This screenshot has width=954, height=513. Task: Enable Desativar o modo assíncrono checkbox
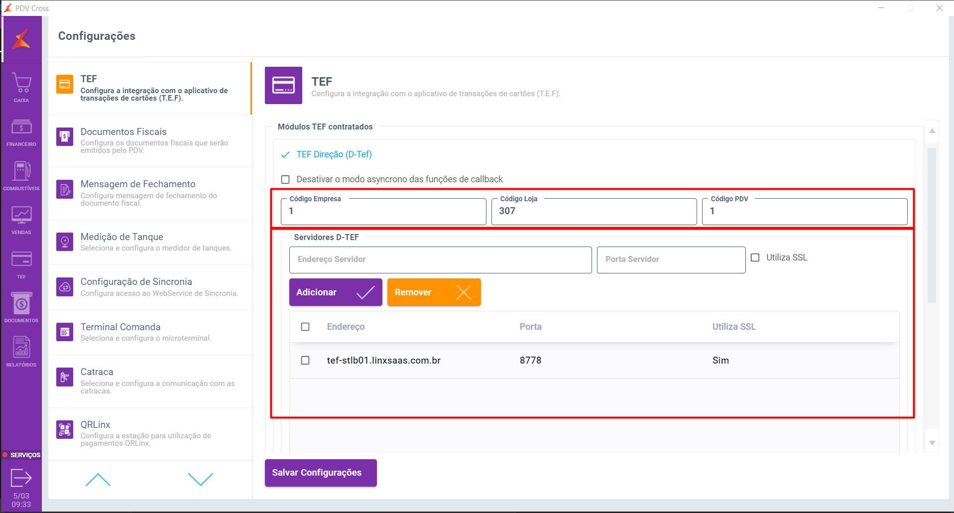tap(285, 179)
